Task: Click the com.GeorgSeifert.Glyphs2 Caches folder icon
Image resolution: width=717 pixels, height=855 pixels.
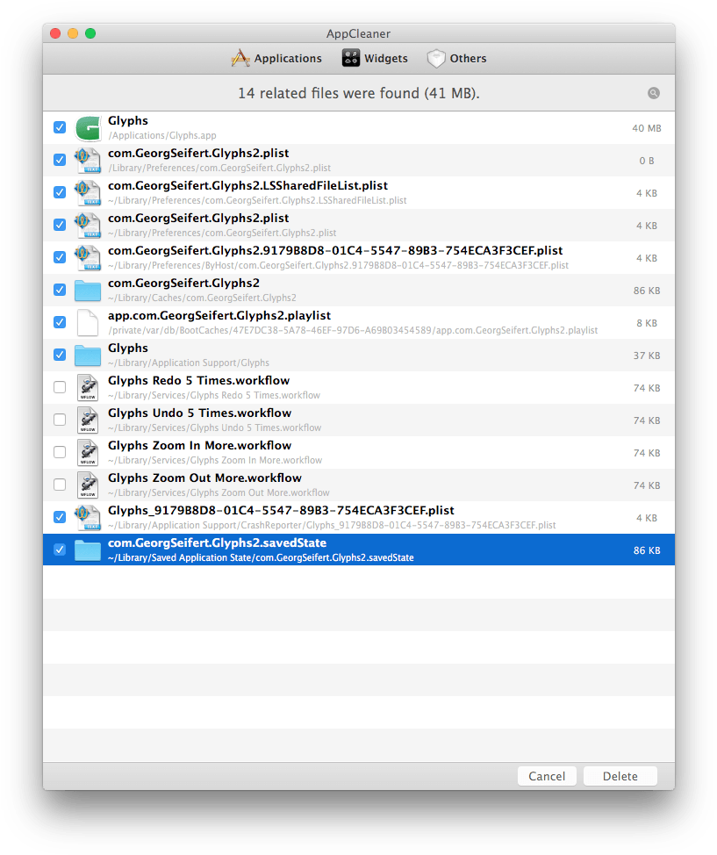Action: click(x=88, y=290)
